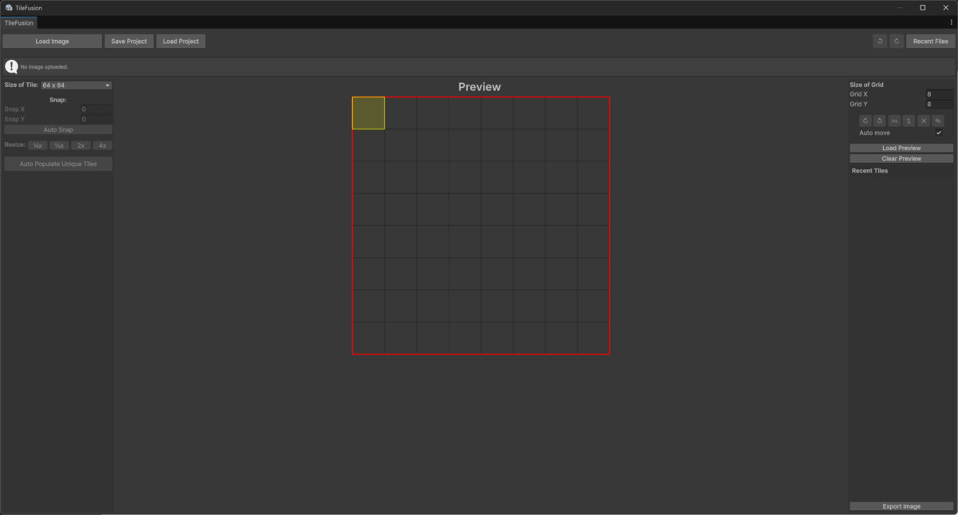
Task: Select the highlighted yellow tile in the grid
Action: click(x=367, y=113)
